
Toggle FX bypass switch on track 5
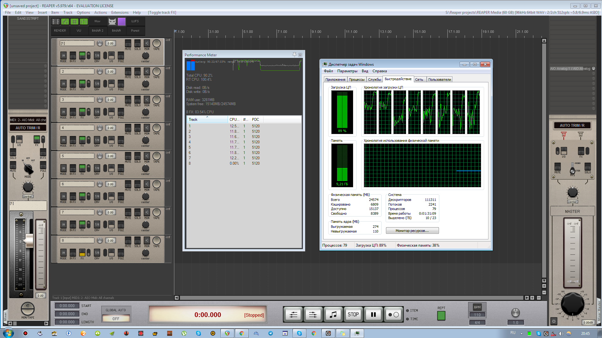[82, 168]
